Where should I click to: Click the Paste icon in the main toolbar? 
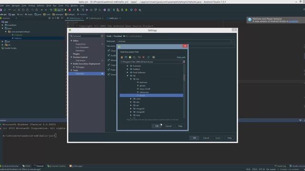pos(28,10)
